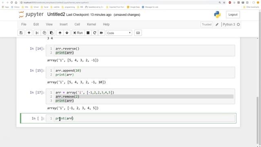261x147 pixels.
Task: Copy selected cells icon
Action: [44, 33]
